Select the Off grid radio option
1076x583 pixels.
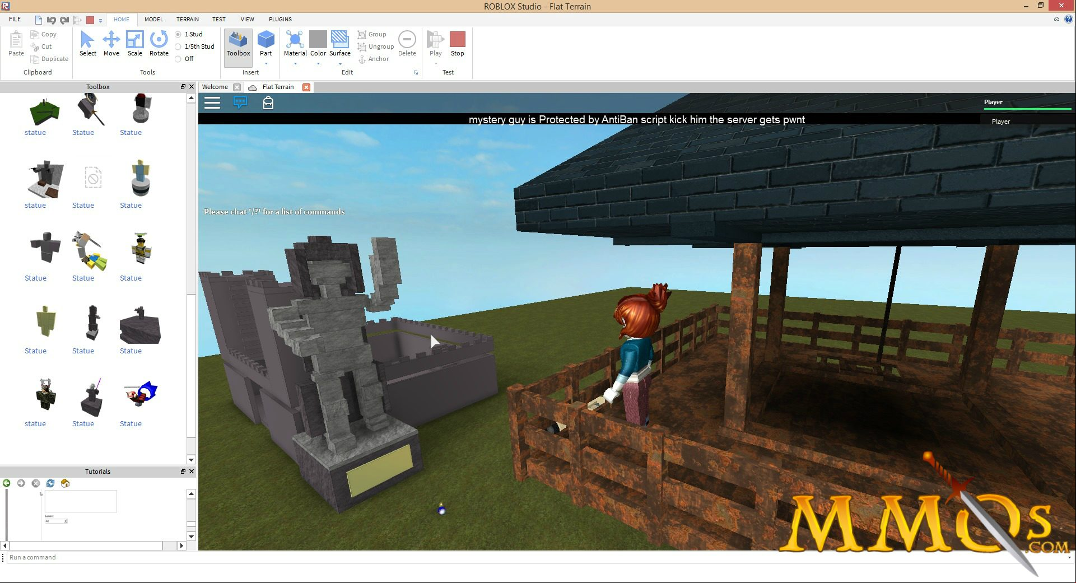[178, 59]
